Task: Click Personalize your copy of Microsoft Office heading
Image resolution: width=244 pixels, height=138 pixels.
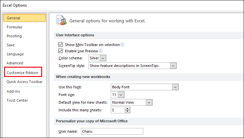Action: tap(92, 121)
